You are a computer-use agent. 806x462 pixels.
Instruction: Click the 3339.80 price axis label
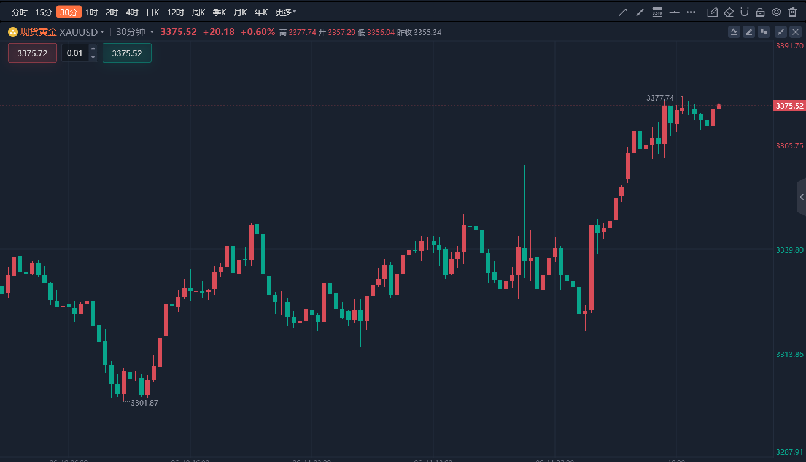pyautogui.click(x=789, y=250)
